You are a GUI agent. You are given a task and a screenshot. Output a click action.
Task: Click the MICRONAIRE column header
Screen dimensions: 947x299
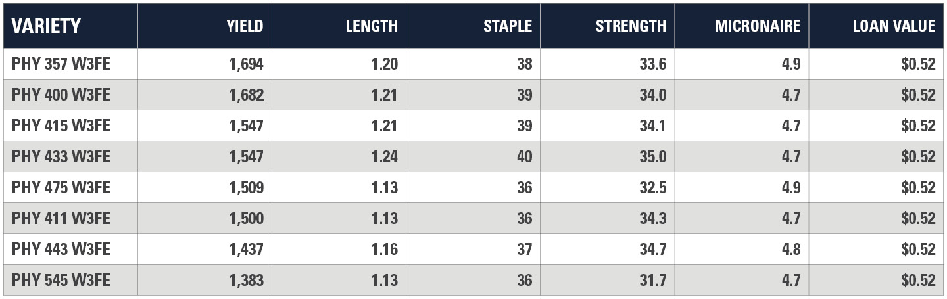[758, 26]
